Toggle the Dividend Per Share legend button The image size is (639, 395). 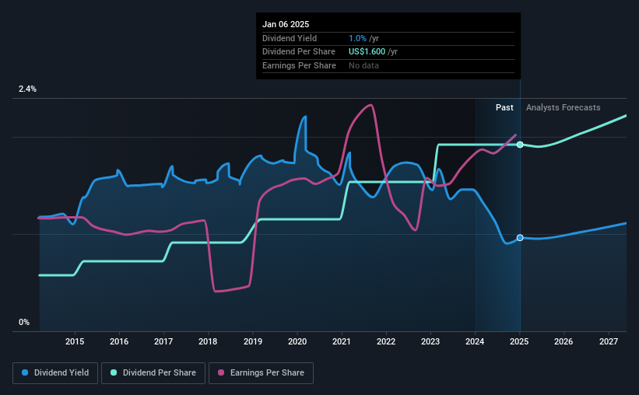tap(153, 373)
